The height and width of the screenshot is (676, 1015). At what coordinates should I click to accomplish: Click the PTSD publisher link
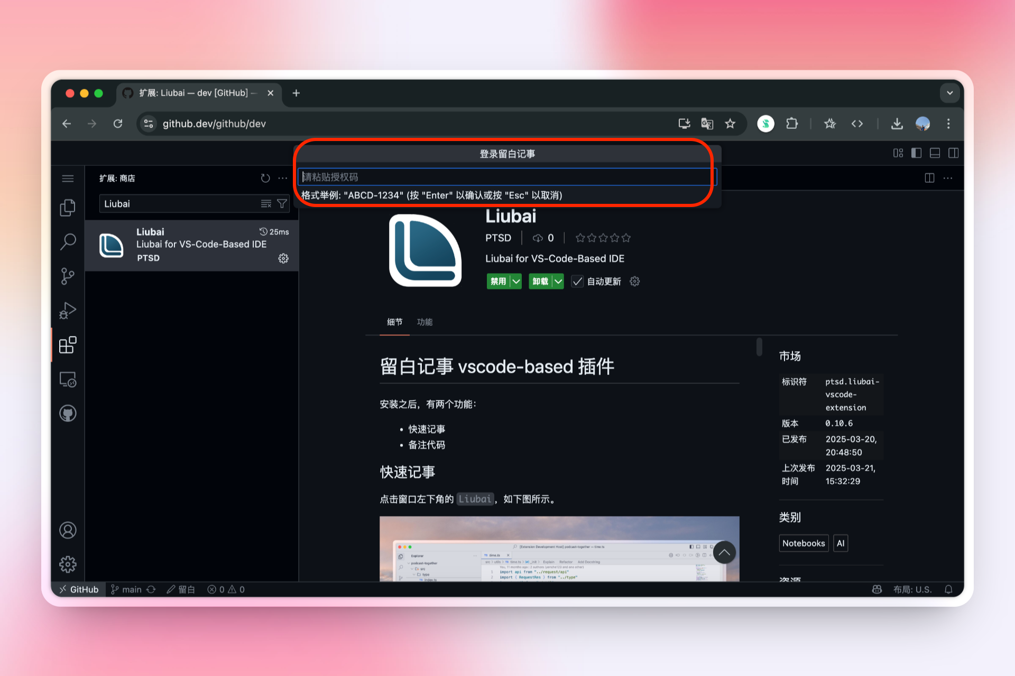coord(498,238)
